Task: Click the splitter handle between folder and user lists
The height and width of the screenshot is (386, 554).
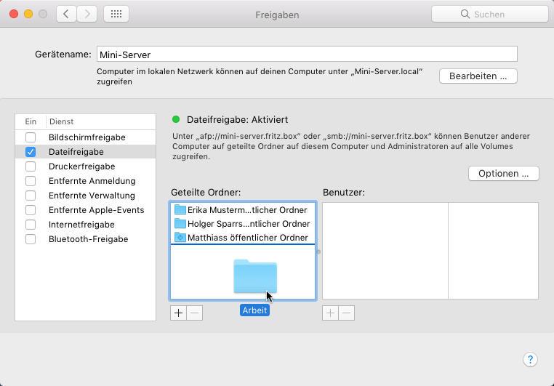Action: click(318, 252)
